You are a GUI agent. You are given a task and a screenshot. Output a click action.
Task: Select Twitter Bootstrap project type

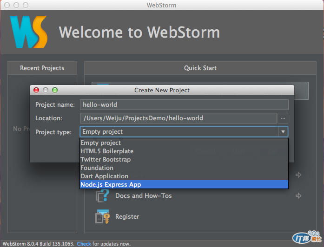point(184,160)
